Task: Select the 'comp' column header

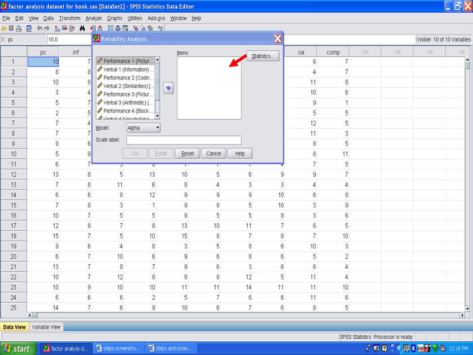Action: tap(333, 51)
